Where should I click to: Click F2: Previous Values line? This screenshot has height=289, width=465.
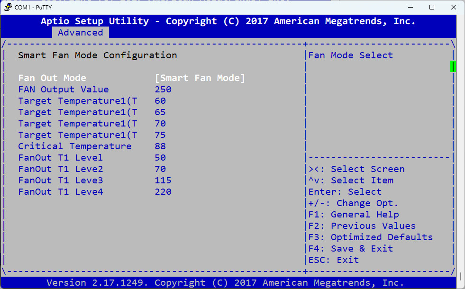362,226
